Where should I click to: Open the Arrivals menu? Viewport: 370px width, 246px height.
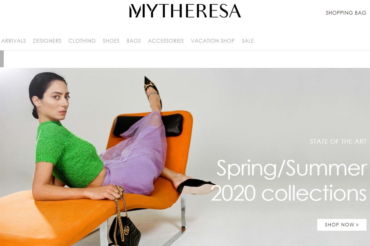13,41
